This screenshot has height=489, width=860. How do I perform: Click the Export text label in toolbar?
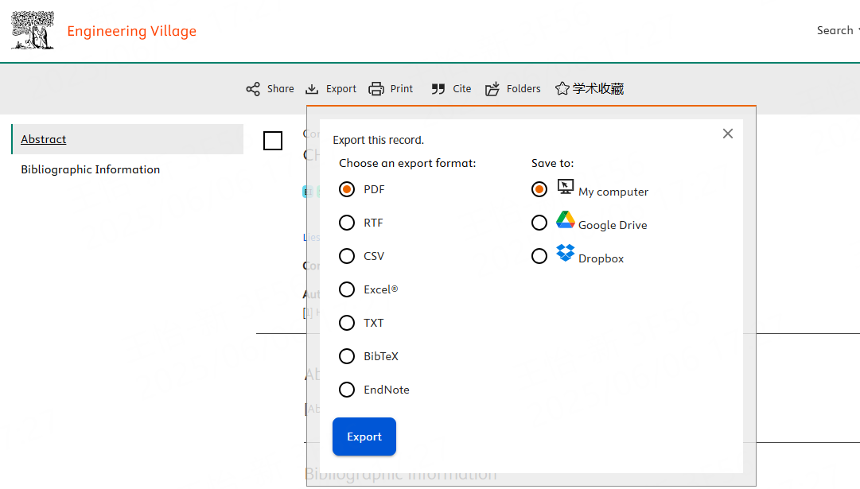tap(341, 89)
